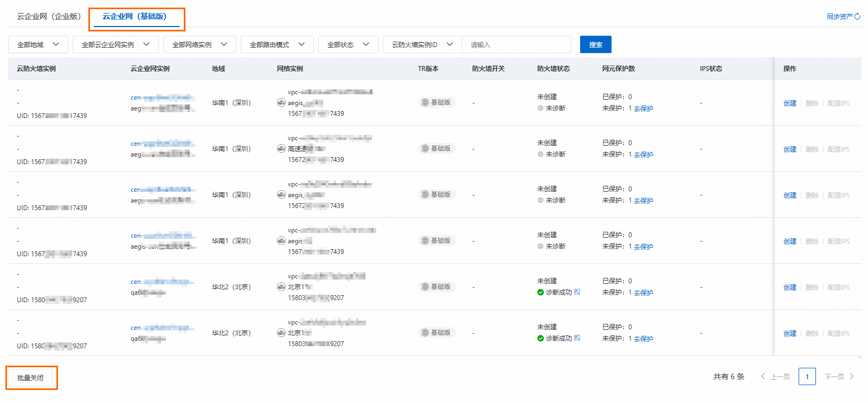Click 去保护 in the 高速通 row
The width and height of the screenshot is (868, 403).
click(x=644, y=155)
